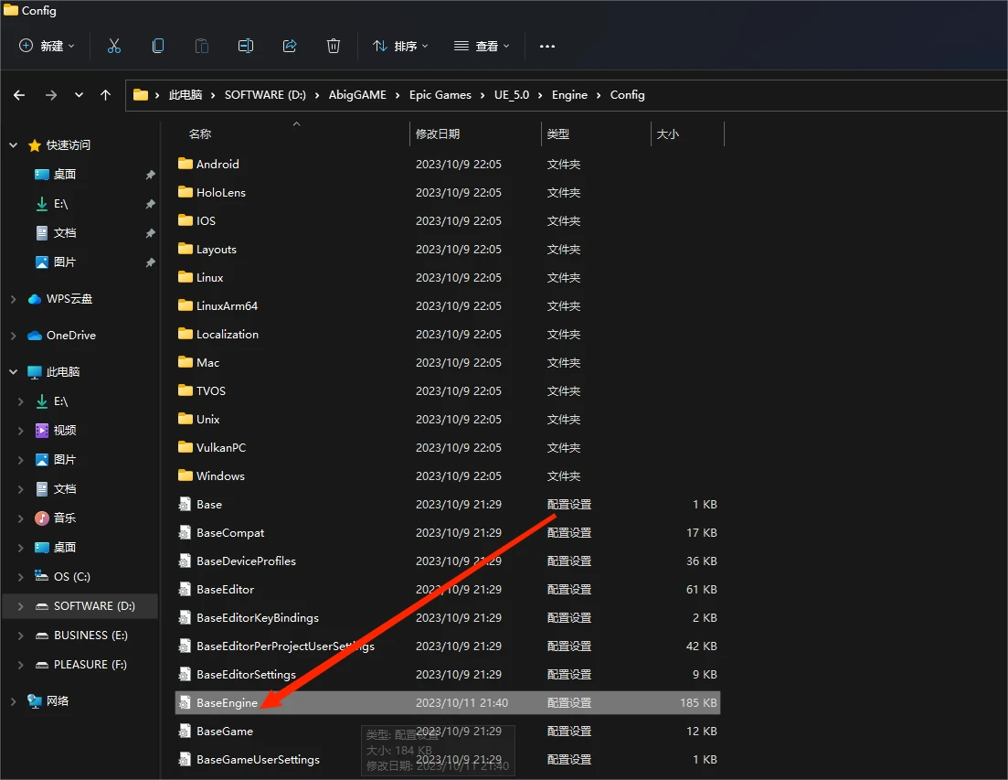Click AbigGAME in the breadcrumb path
1008x780 pixels.
tap(357, 95)
